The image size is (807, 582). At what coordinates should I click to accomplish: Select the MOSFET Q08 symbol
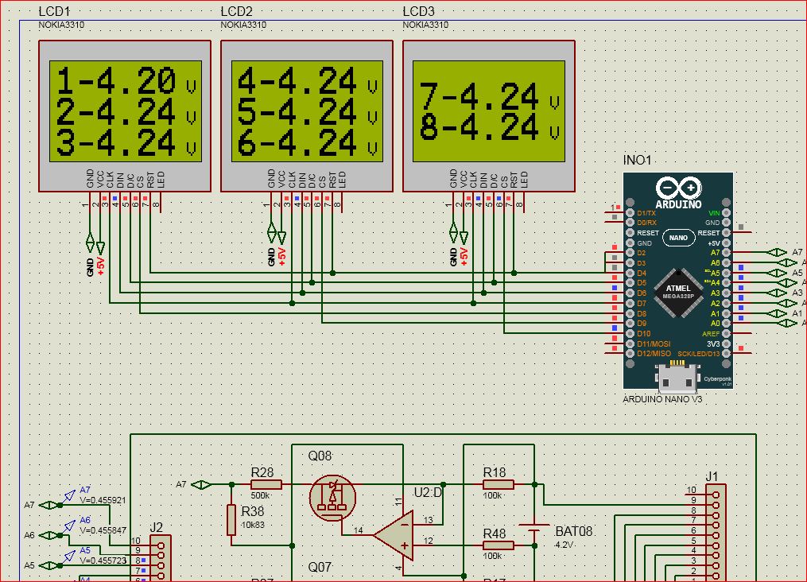[332, 498]
